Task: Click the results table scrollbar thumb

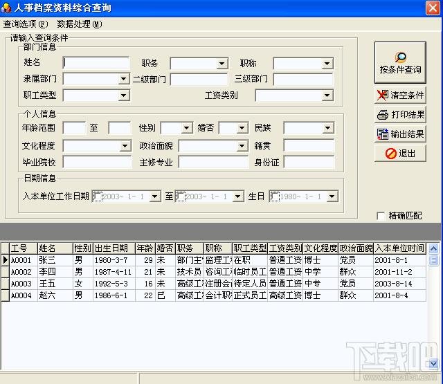Action: [434, 260]
